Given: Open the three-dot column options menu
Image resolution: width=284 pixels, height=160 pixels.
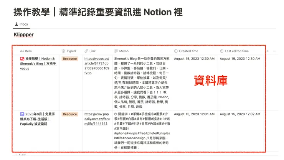Looking at the screenshot, I should 275,51.
